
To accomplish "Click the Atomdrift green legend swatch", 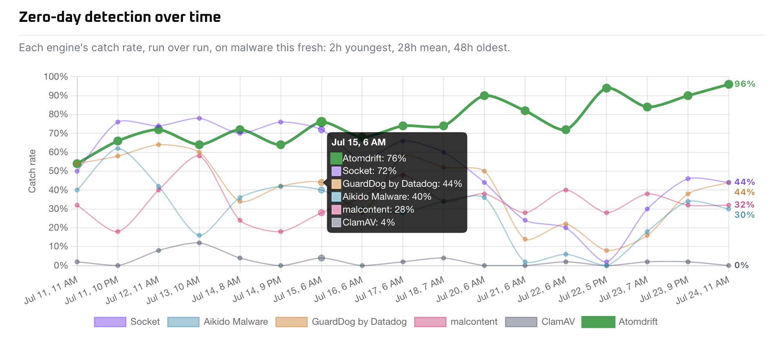I will 598,322.
